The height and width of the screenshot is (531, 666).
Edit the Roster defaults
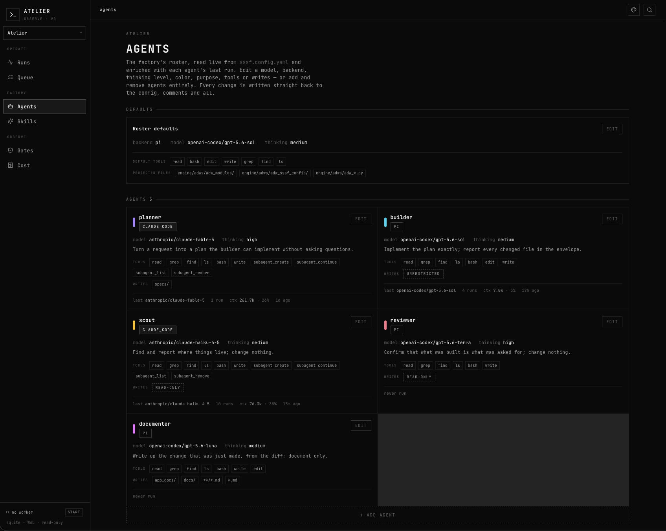tap(612, 129)
